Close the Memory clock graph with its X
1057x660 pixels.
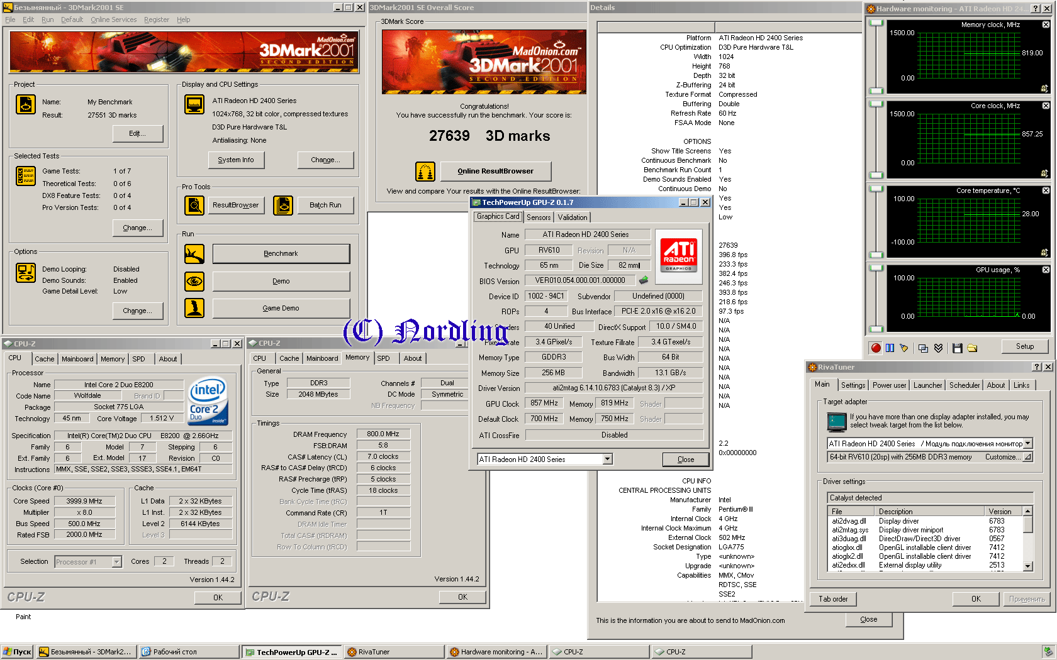(1046, 25)
